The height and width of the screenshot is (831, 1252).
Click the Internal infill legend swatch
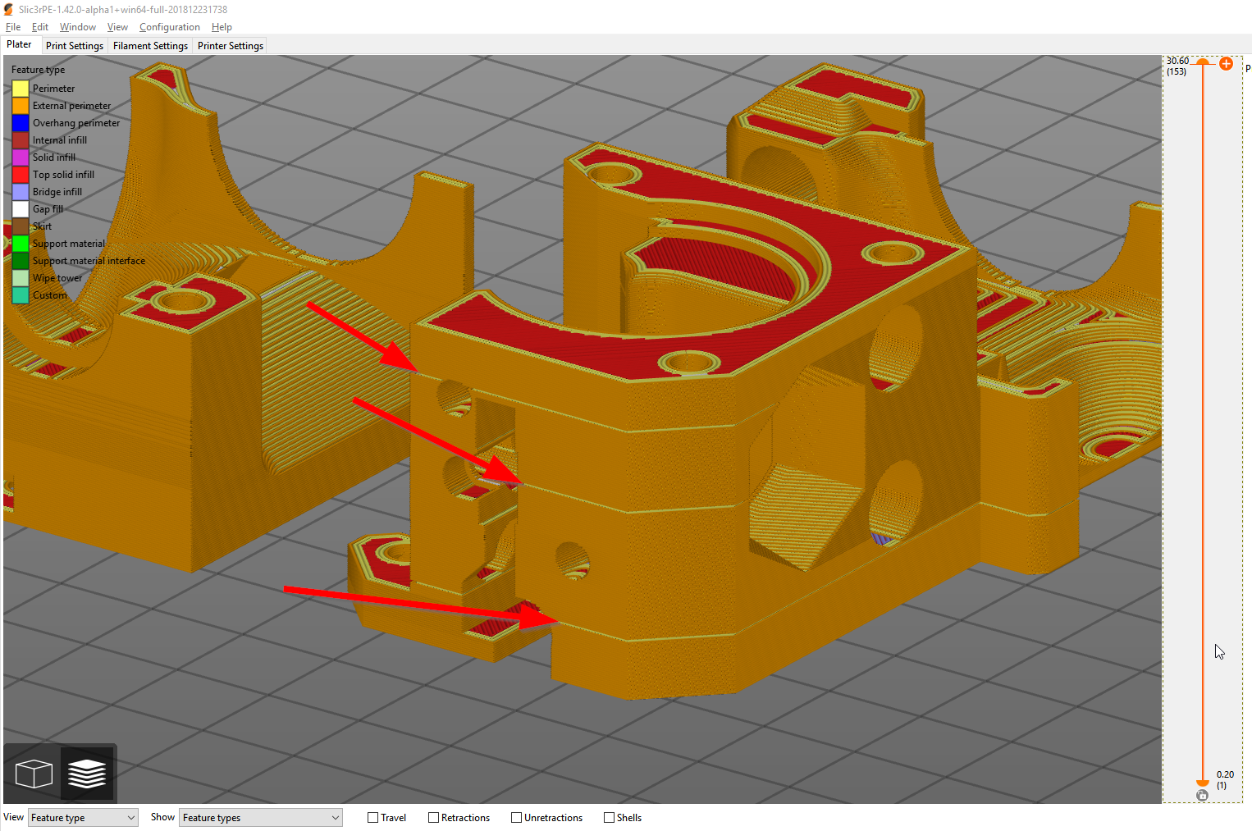tap(21, 140)
